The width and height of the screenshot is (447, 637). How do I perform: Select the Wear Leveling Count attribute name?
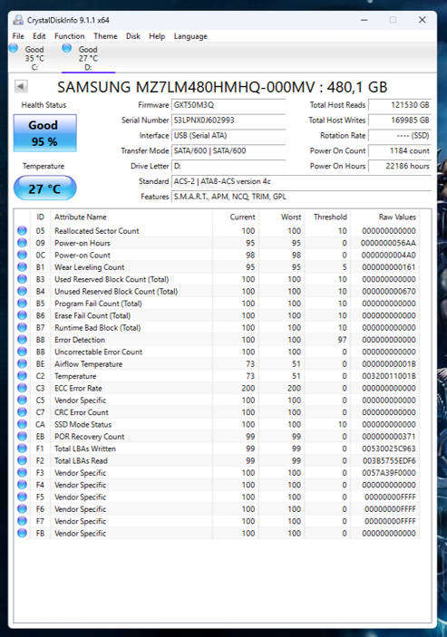pos(90,267)
